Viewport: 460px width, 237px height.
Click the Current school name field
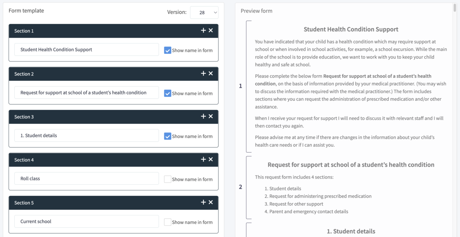[86, 222]
